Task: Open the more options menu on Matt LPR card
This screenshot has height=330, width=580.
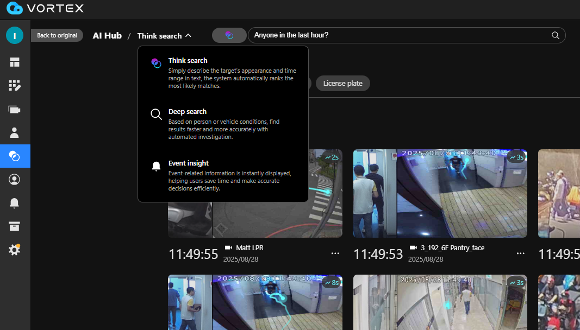Action: 335,253
